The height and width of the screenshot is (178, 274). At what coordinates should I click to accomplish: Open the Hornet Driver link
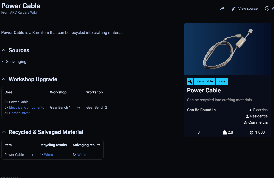[x=19, y=113]
